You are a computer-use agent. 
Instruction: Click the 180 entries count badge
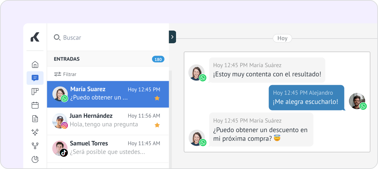[158, 59]
